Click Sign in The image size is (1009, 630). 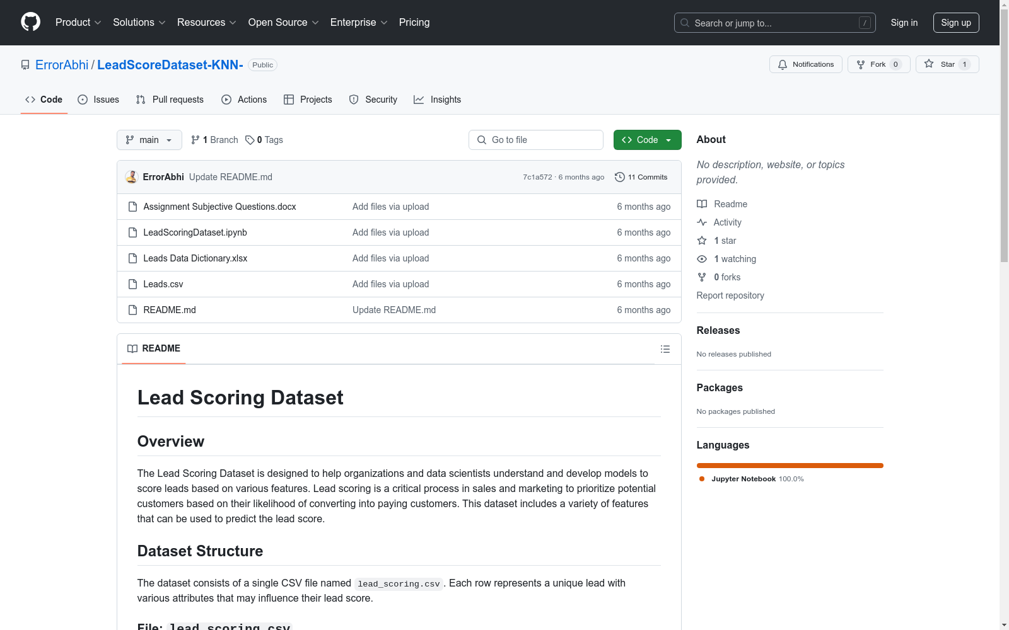click(904, 23)
